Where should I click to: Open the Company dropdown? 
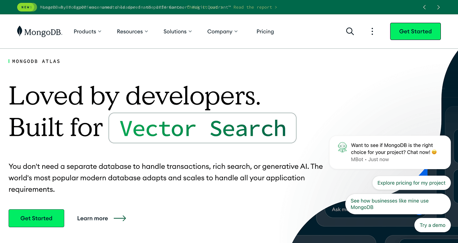click(222, 32)
